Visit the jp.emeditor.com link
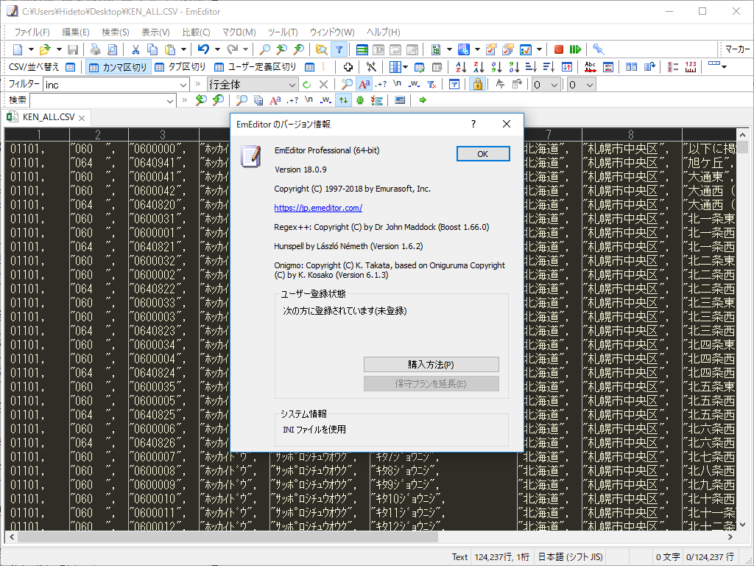Image resolution: width=754 pixels, height=566 pixels. coord(318,208)
